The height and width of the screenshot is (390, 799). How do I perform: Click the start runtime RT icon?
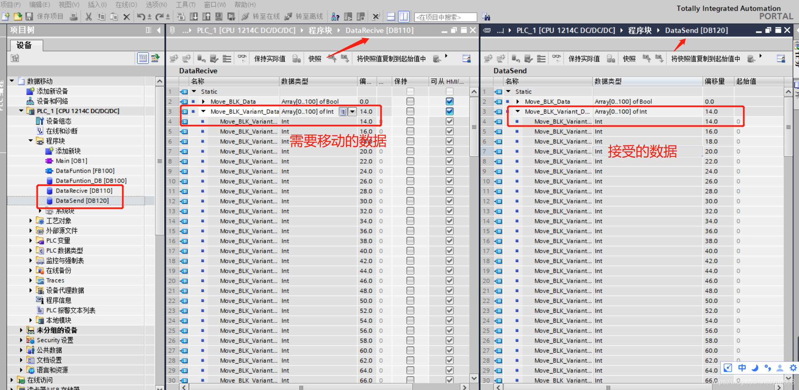(x=231, y=16)
